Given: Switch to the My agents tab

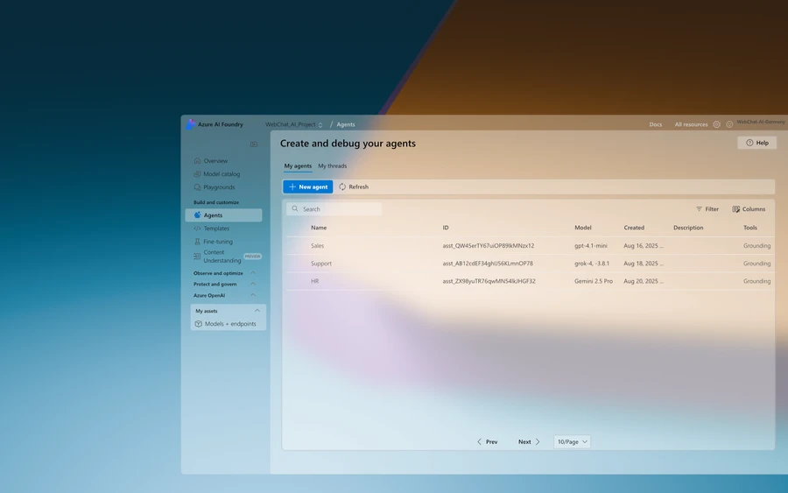Looking at the screenshot, I should (298, 166).
